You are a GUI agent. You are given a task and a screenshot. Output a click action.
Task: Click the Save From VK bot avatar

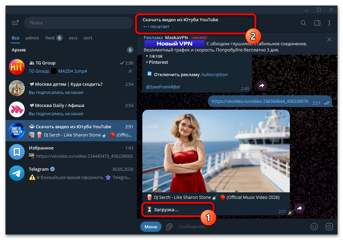[16, 131]
